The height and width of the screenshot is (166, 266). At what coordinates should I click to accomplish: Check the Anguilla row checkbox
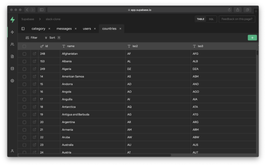[x=24, y=100]
